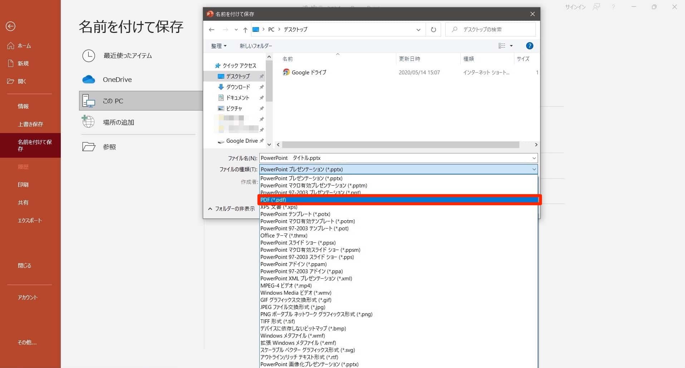Select 名前を付けて保存 in the sidebar
Screen dimensions: 685x368
point(30,145)
